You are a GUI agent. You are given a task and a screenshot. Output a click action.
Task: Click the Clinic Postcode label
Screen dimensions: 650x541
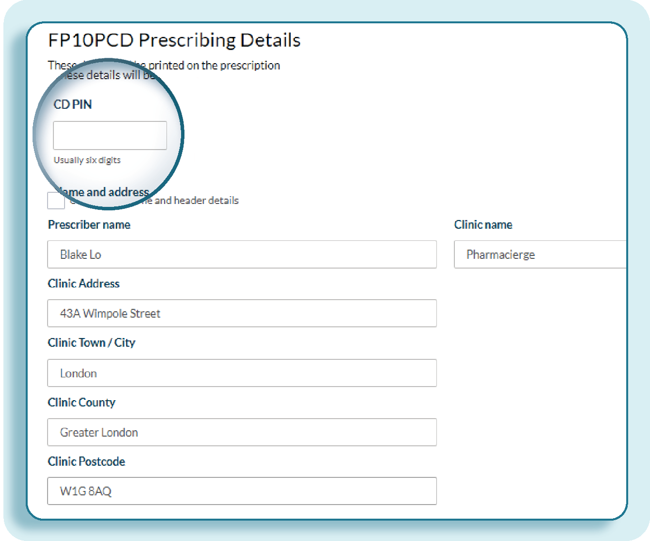86,461
